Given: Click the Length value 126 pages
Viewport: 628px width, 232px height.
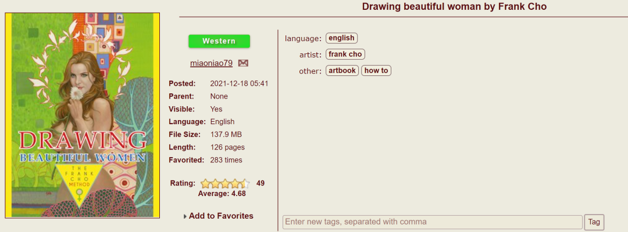Looking at the screenshot, I should coord(227,147).
